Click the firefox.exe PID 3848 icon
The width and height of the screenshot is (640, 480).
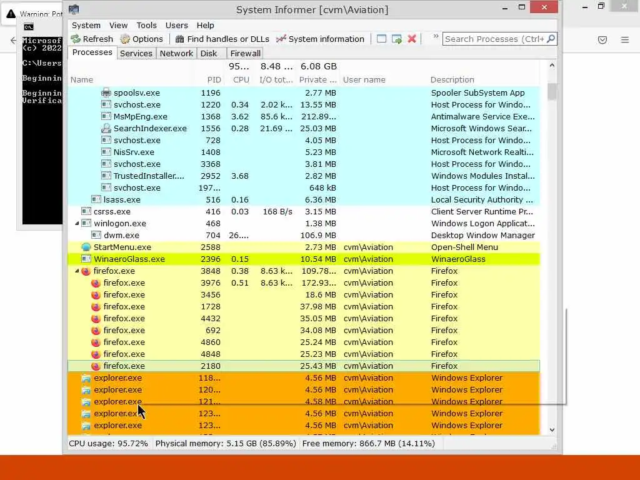pyautogui.click(x=86, y=271)
